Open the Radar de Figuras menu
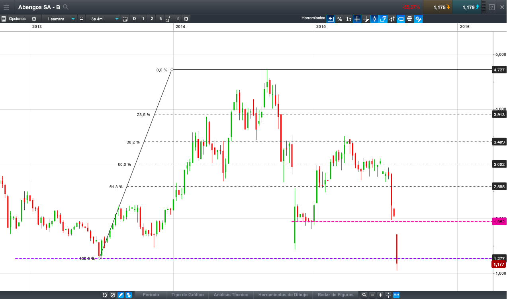Viewport: 507px width, 299px height. click(335, 295)
